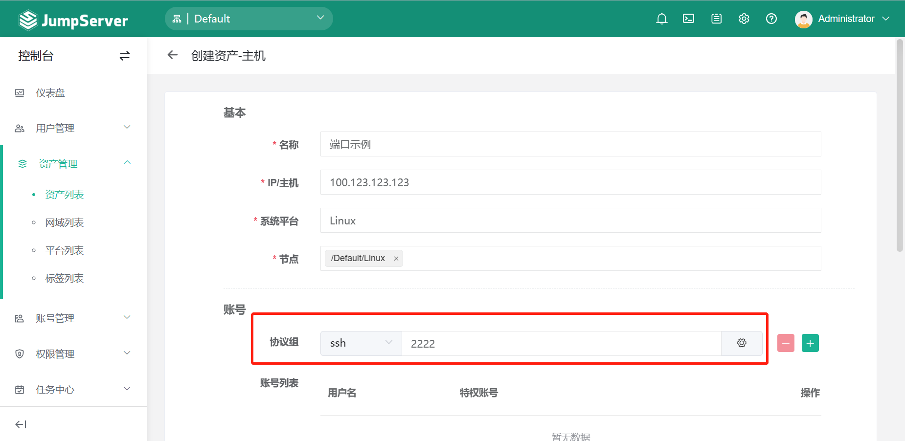The height and width of the screenshot is (441, 905).
Task: Open 网域列表 in the sidebar
Action: [64, 222]
